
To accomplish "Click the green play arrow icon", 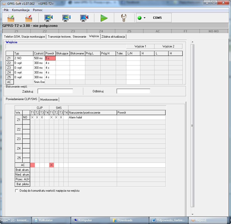I will (104, 18).
